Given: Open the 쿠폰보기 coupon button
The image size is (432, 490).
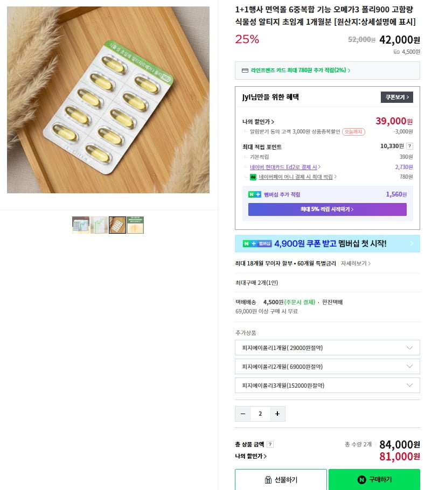Looking at the screenshot, I should click(x=396, y=97).
